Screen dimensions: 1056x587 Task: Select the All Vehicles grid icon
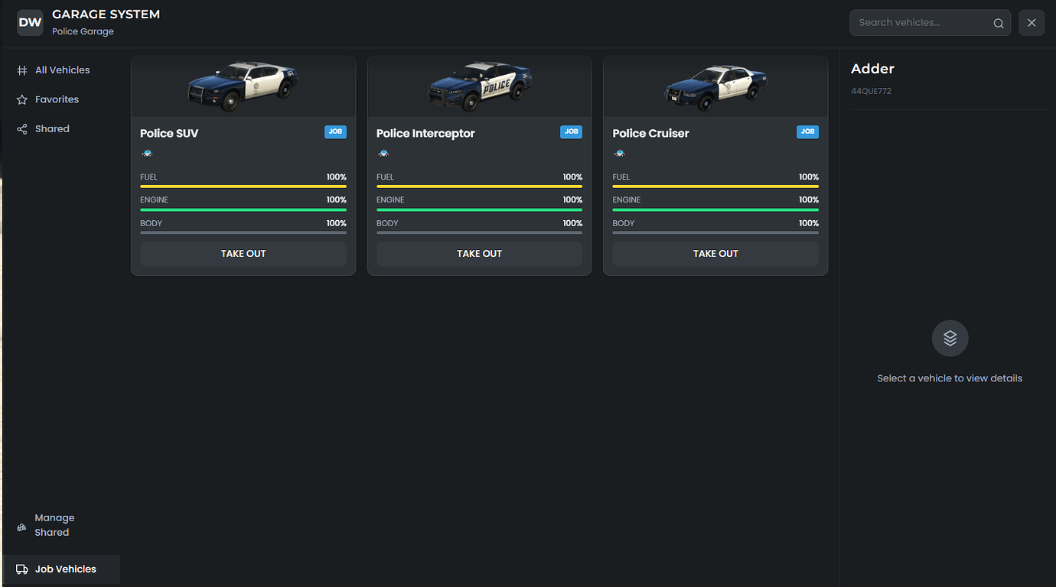click(x=21, y=70)
